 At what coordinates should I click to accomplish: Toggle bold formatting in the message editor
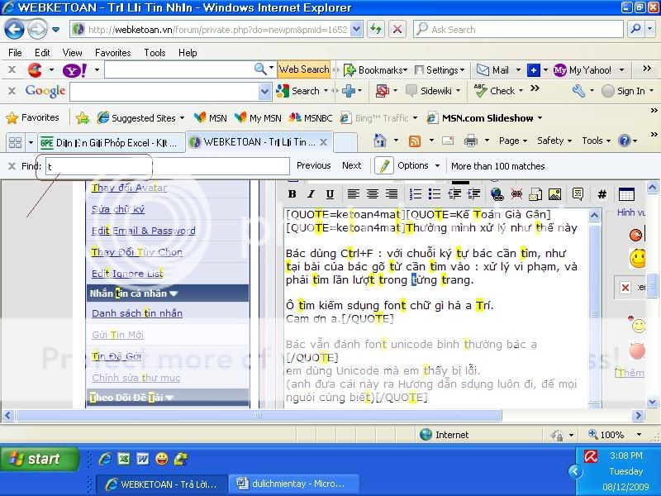pos(292,194)
